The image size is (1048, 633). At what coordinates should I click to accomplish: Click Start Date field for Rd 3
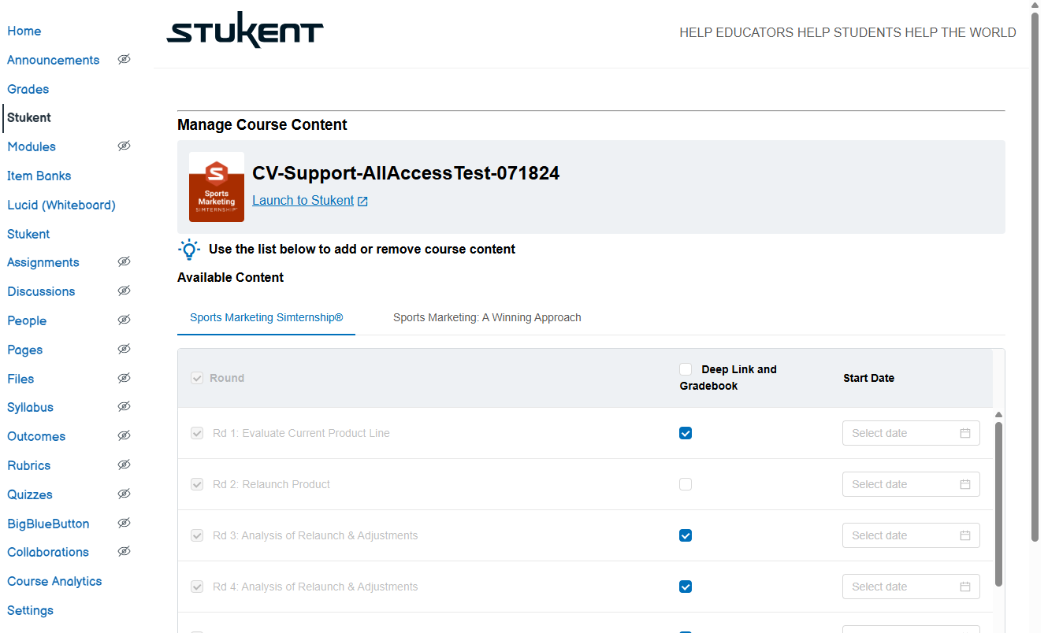pos(911,535)
